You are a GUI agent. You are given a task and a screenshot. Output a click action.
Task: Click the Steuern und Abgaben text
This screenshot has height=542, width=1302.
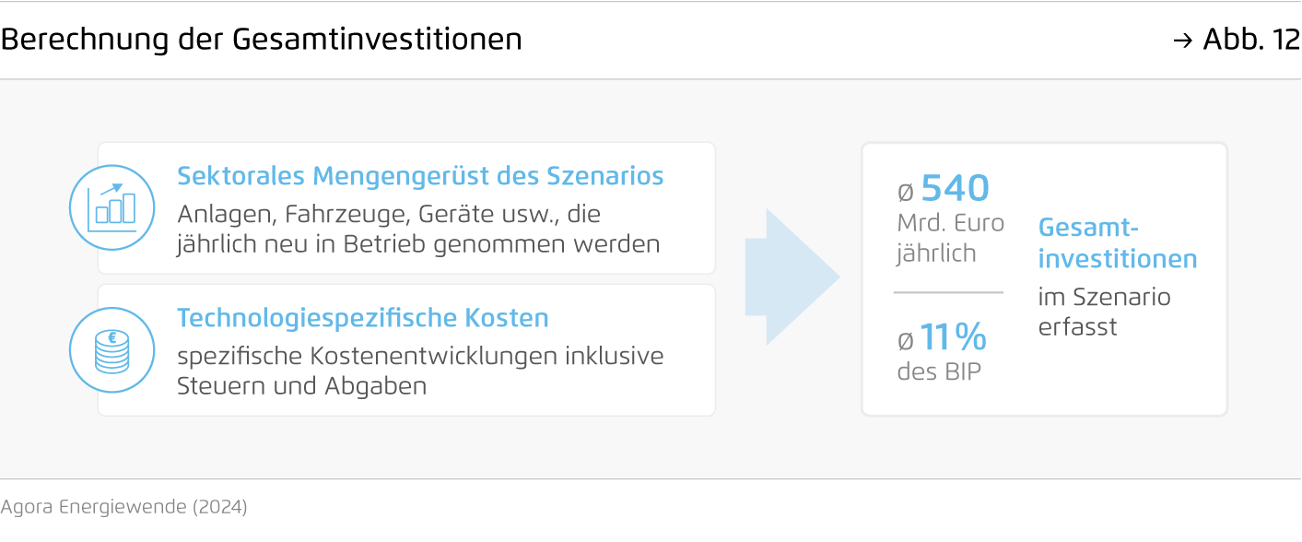tap(301, 385)
